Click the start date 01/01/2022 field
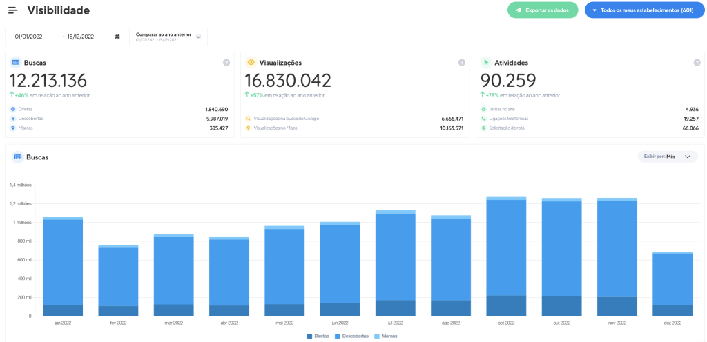The height and width of the screenshot is (342, 707). pos(28,37)
